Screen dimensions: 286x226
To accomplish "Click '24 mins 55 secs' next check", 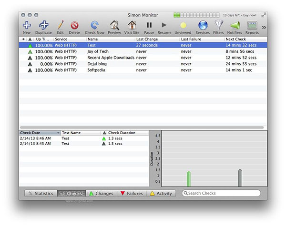I will tap(241, 64).
